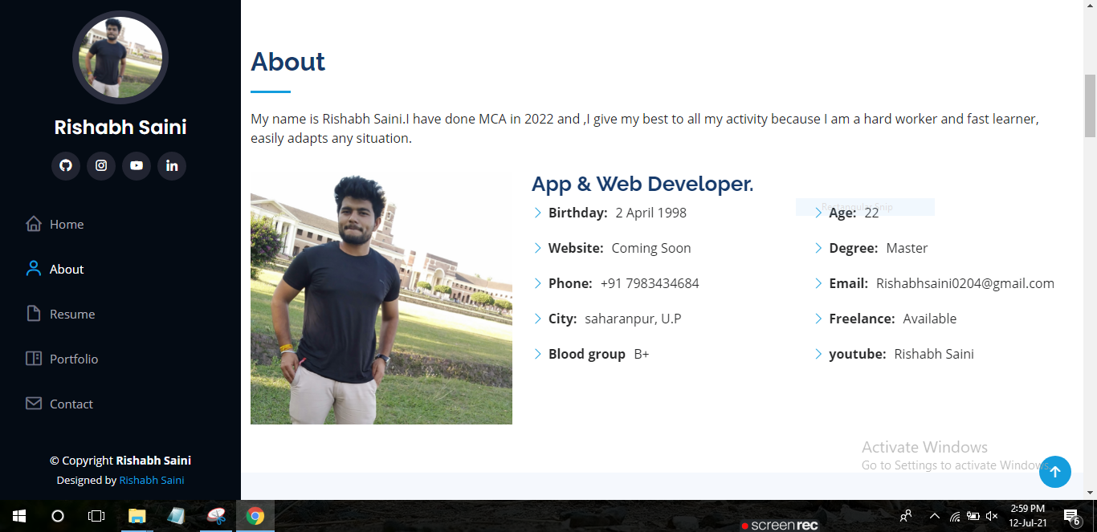
Task: Select the Home icon in the sidebar
Action: coord(34,224)
